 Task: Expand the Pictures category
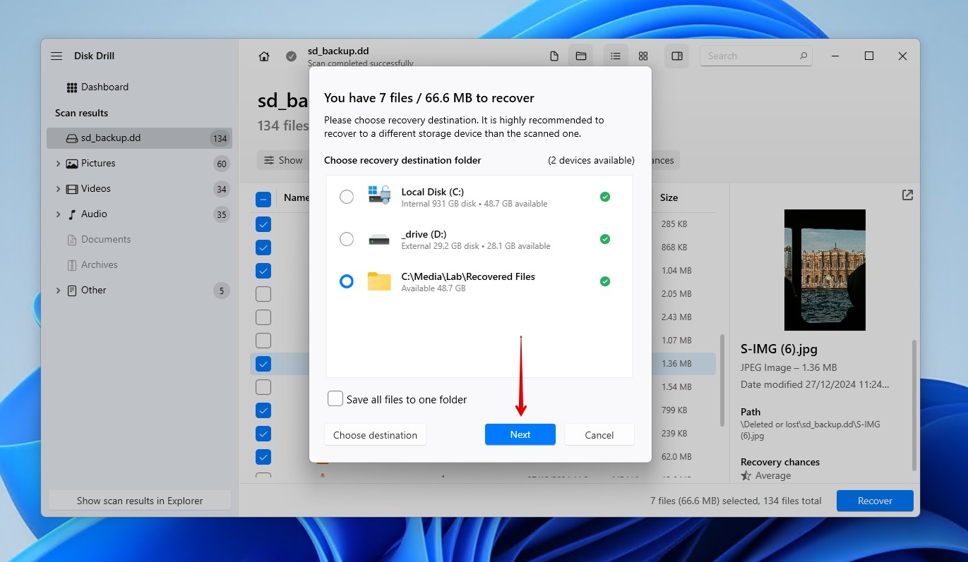(x=59, y=163)
